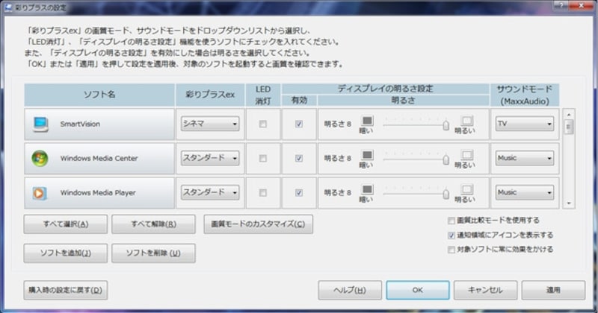
Task: Click the dark (暗い) icon in Windows Media Player row
Action: coord(367,189)
